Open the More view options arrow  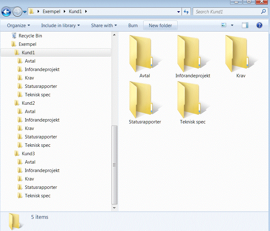pyautogui.click(x=232, y=25)
